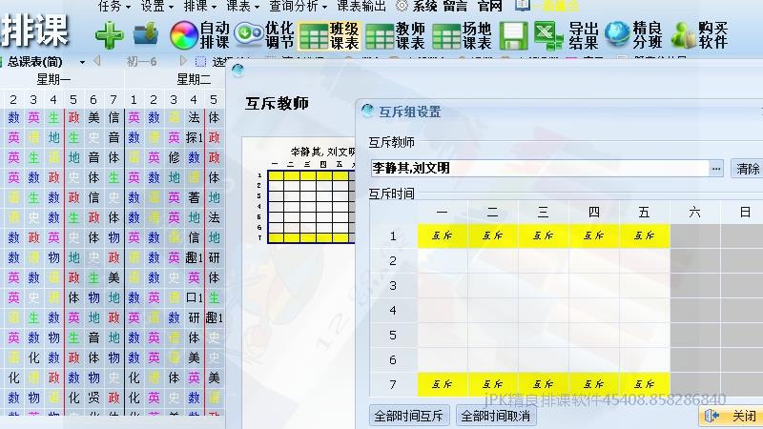This screenshot has width=763, height=429.
Task: Click 全部时间互斥 button
Action: tap(409, 416)
